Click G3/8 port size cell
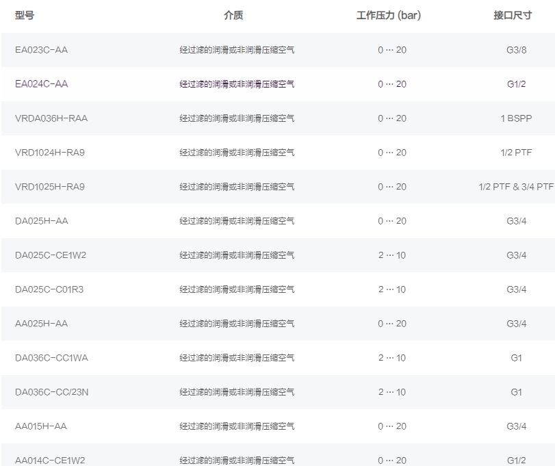Image resolution: width=555 pixels, height=466 pixels. pyautogui.click(x=517, y=50)
